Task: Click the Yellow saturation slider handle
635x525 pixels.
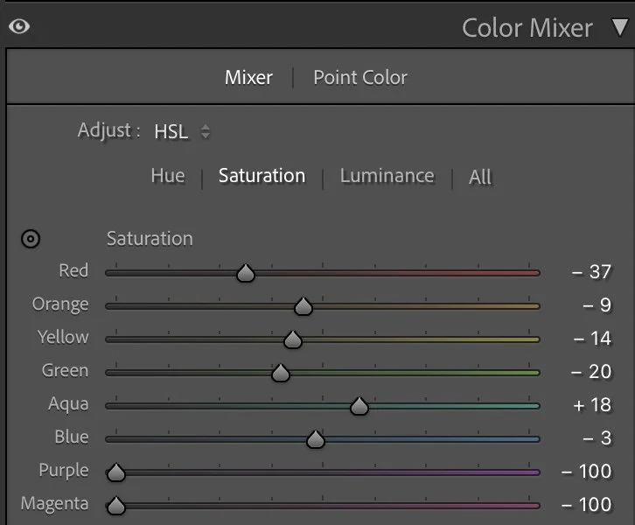Action: pyautogui.click(x=293, y=339)
